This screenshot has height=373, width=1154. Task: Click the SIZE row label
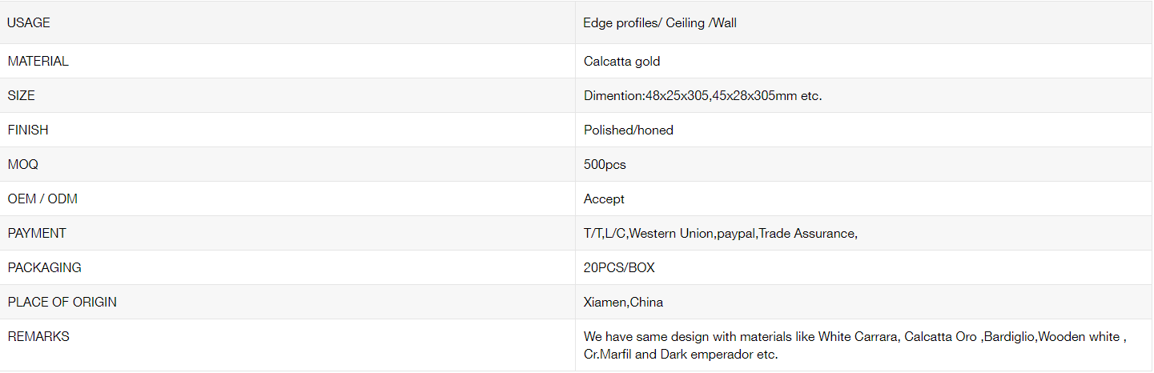click(22, 95)
